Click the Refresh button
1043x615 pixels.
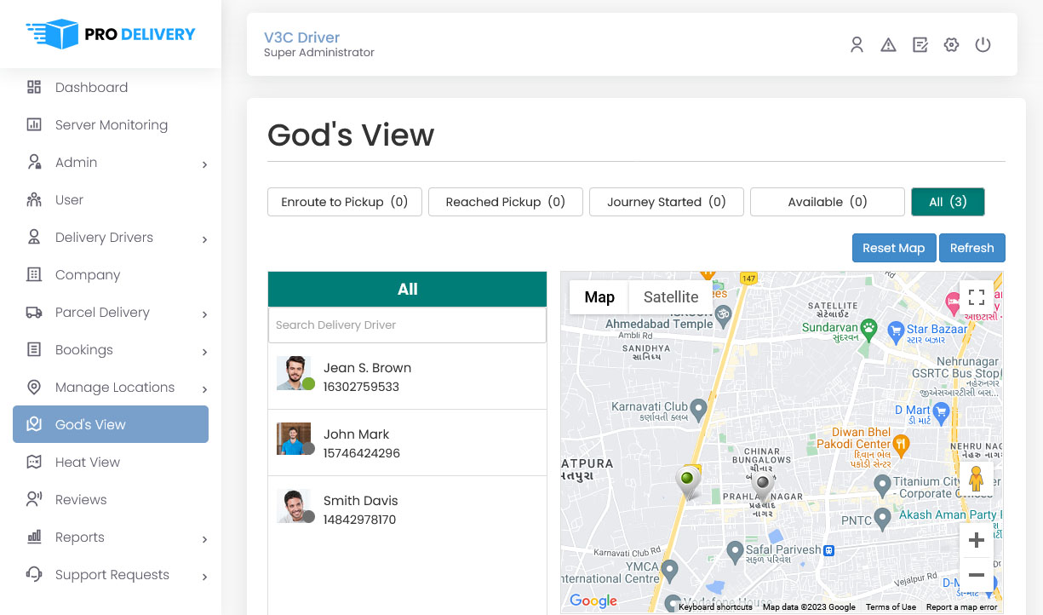[x=972, y=248]
